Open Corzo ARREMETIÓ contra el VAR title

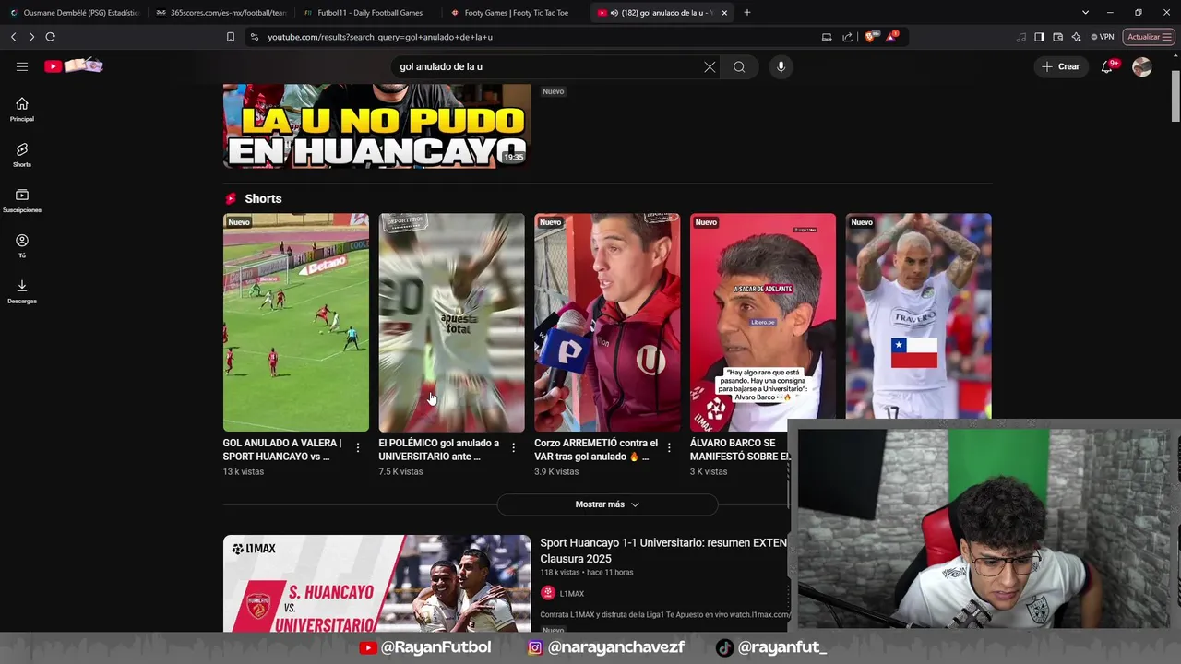(x=596, y=449)
